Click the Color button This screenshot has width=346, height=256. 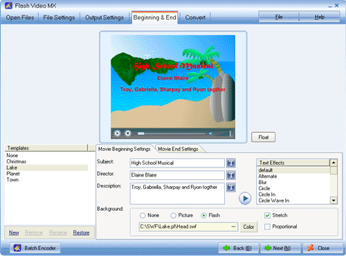[248, 227]
